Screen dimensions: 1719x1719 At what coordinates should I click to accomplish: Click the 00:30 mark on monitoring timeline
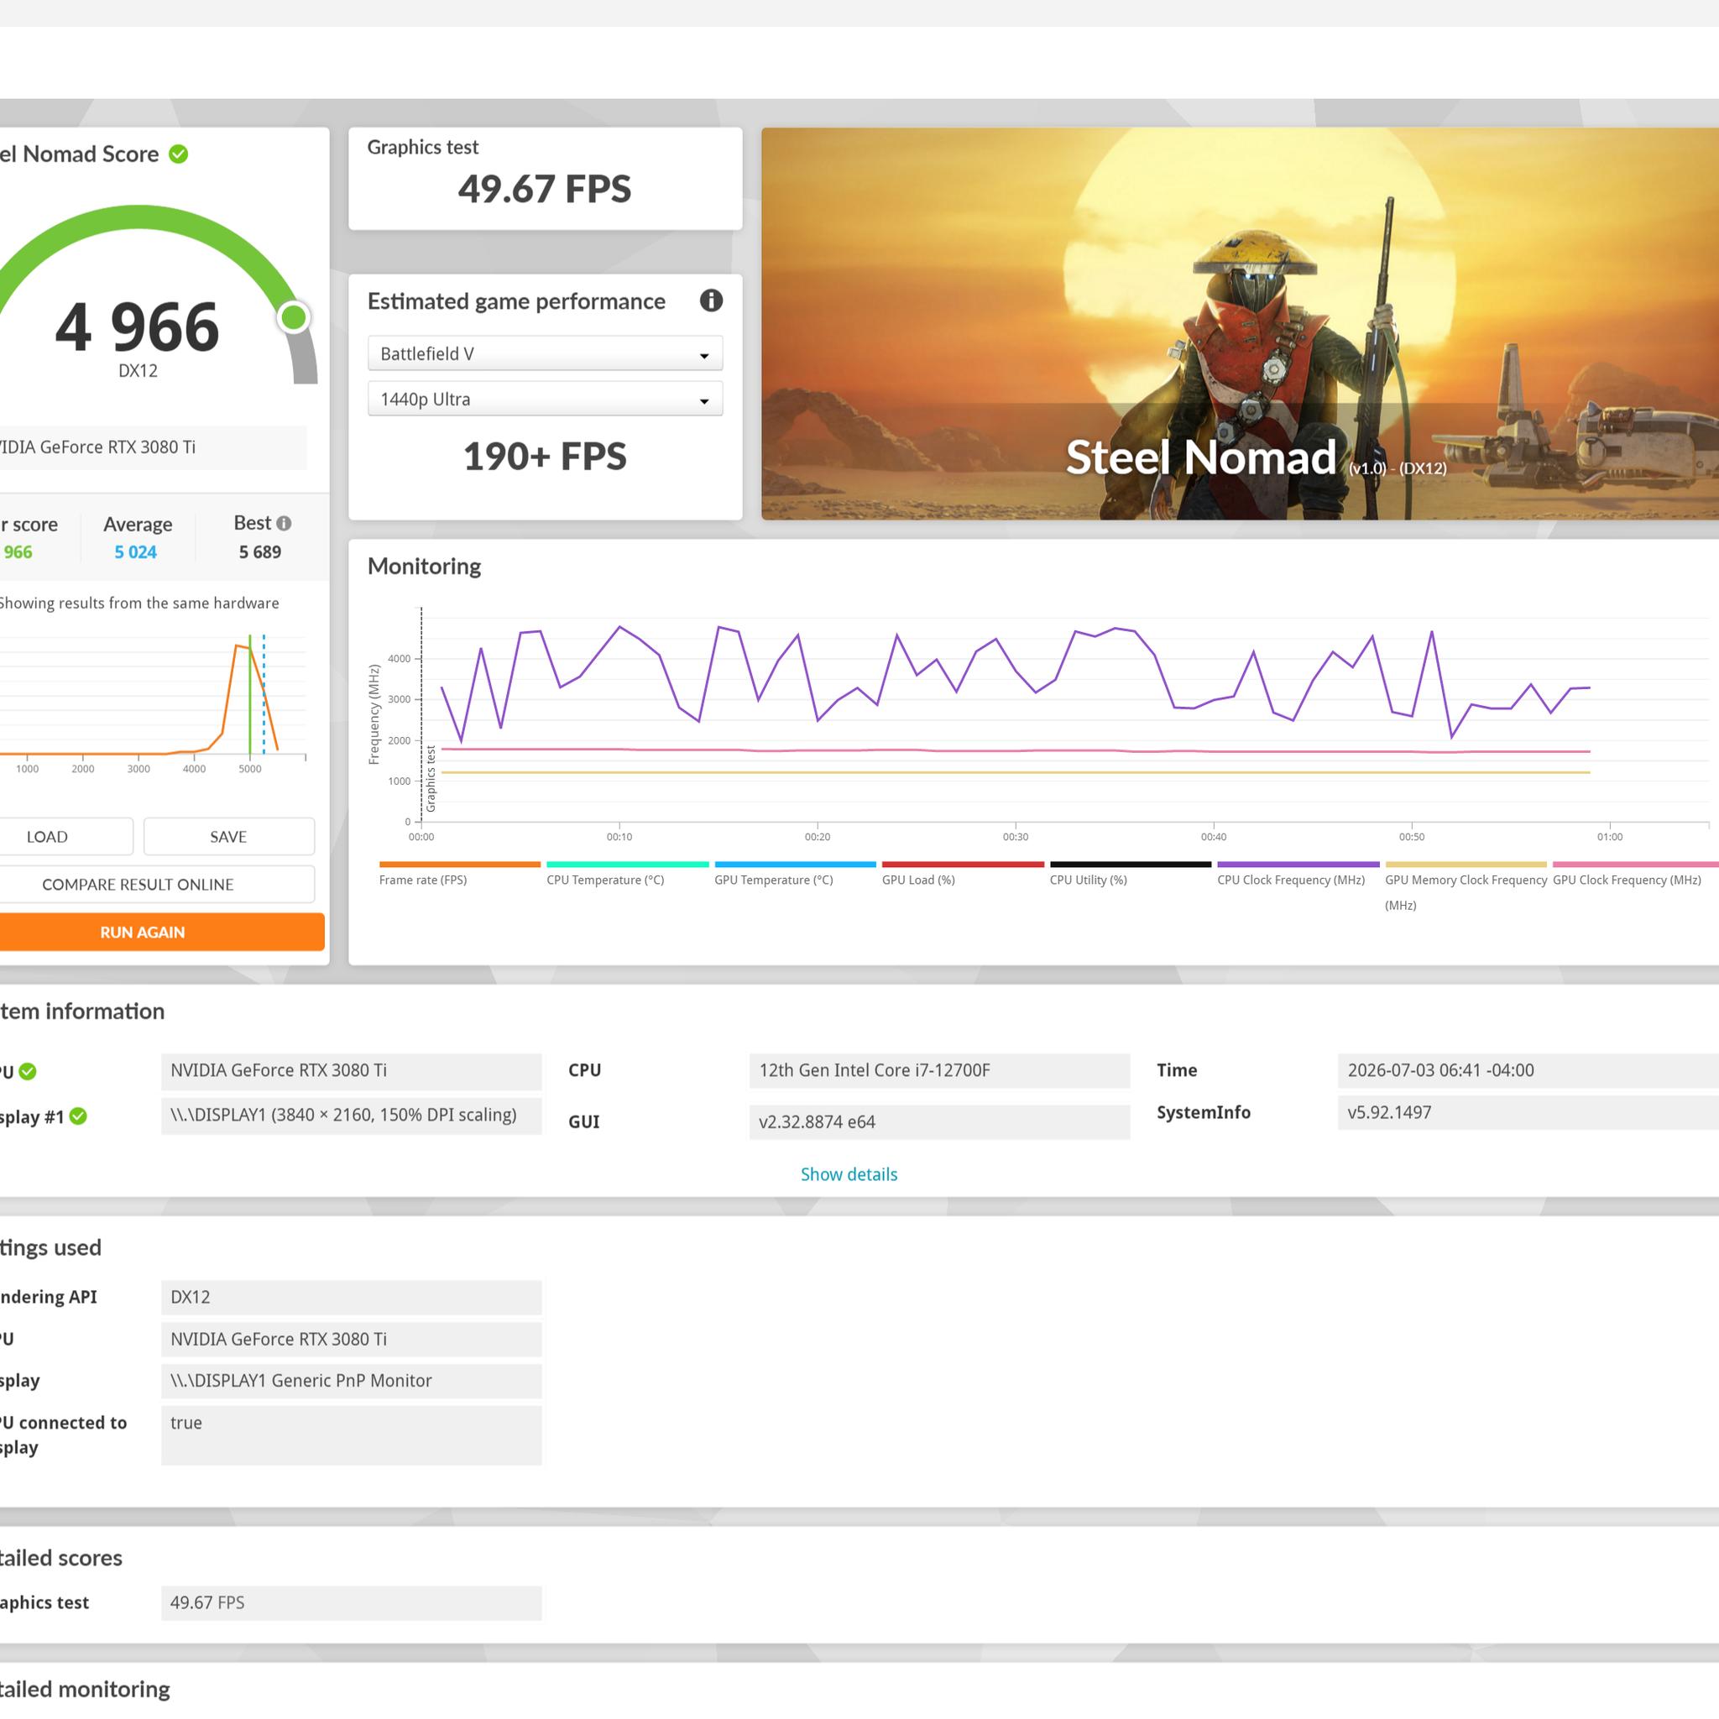pos(1016,836)
